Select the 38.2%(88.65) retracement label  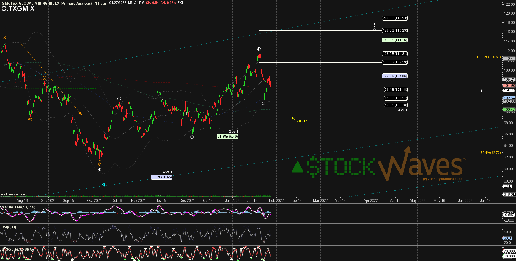coord(162,177)
